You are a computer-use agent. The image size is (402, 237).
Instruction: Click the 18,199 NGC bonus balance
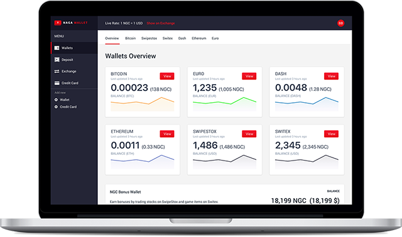point(305,201)
